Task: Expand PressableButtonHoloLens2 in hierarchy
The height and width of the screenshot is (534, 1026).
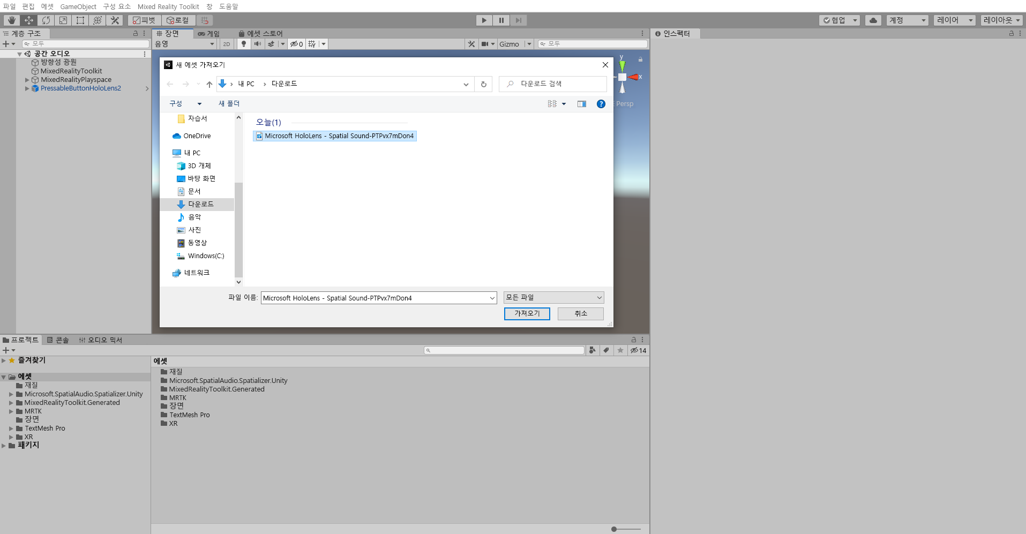Action: 27,88
